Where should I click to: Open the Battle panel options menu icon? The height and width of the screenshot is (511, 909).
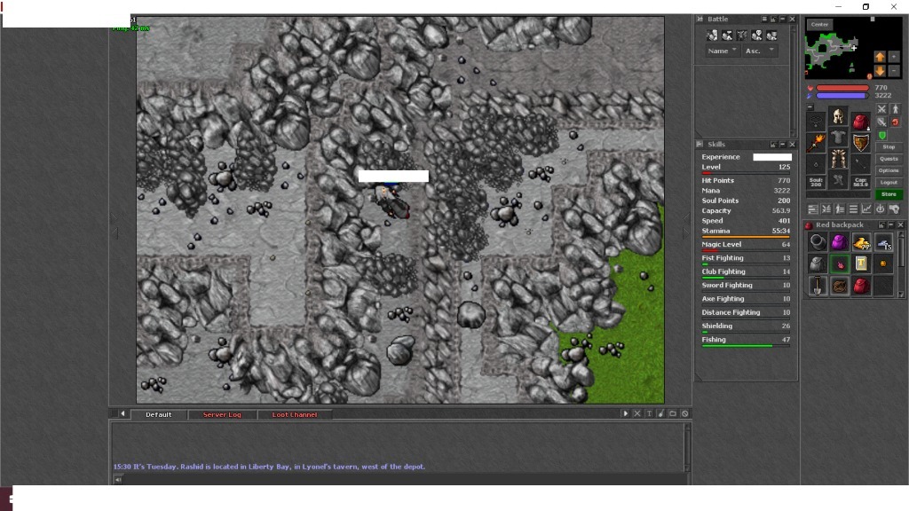pyautogui.click(x=764, y=20)
